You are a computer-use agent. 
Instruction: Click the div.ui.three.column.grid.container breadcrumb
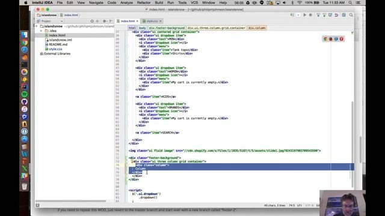pos(217,28)
